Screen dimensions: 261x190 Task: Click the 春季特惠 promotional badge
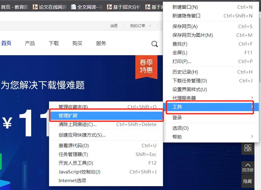(x=147, y=66)
